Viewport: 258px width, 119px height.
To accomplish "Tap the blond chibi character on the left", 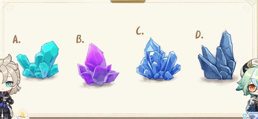I will click(9, 86).
